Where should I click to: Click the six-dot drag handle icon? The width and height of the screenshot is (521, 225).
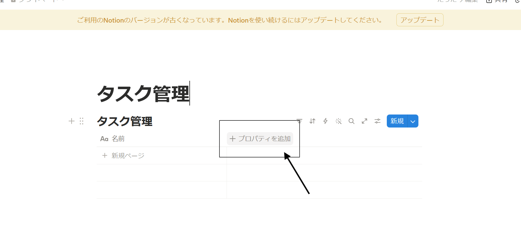tap(82, 121)
